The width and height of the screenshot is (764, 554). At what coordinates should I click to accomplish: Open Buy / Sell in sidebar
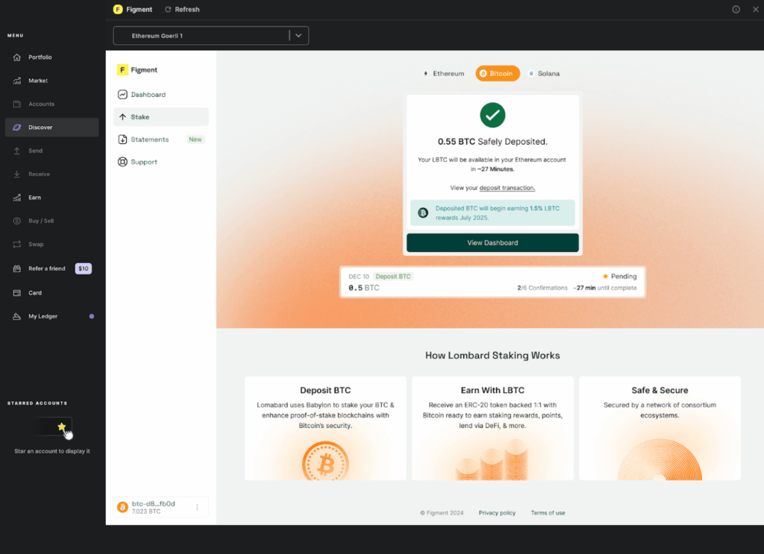coord(41,221)
